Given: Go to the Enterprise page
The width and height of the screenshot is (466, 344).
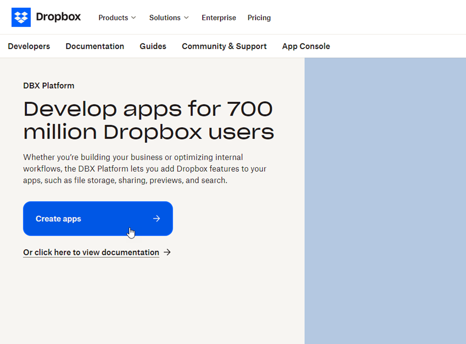Looking at the screenshot, I should pos(219,18).
